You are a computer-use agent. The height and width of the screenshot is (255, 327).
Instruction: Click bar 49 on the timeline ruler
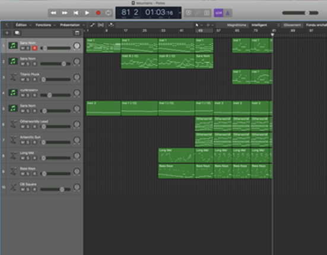[200, 31]
